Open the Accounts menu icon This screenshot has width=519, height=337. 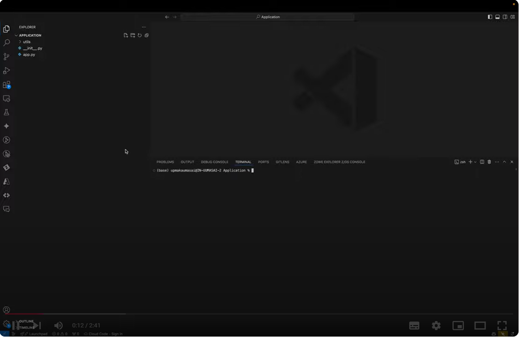pos(6,310)
